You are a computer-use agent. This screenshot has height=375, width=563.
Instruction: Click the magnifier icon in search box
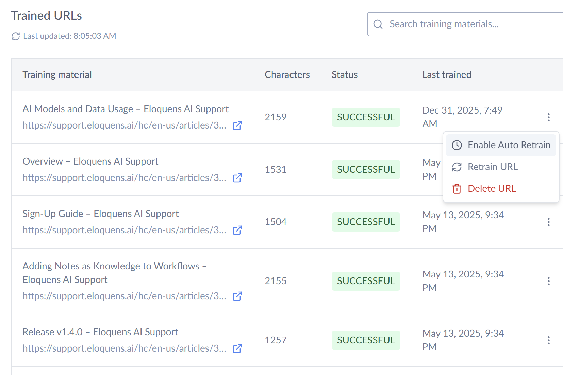pos(378,24)
